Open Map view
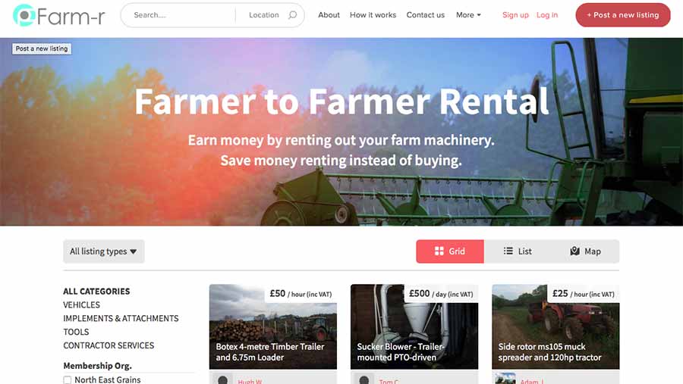The height and width of the screenshot is (384, 683). pyautogui.click(x=585, y=251)
